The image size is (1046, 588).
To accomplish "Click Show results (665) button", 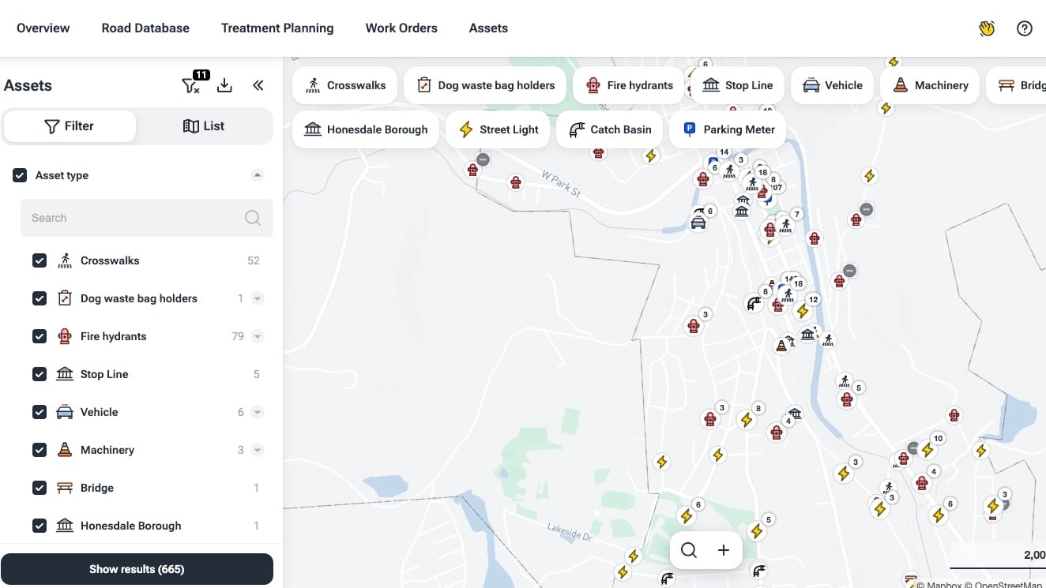I will tap(137, 569).
